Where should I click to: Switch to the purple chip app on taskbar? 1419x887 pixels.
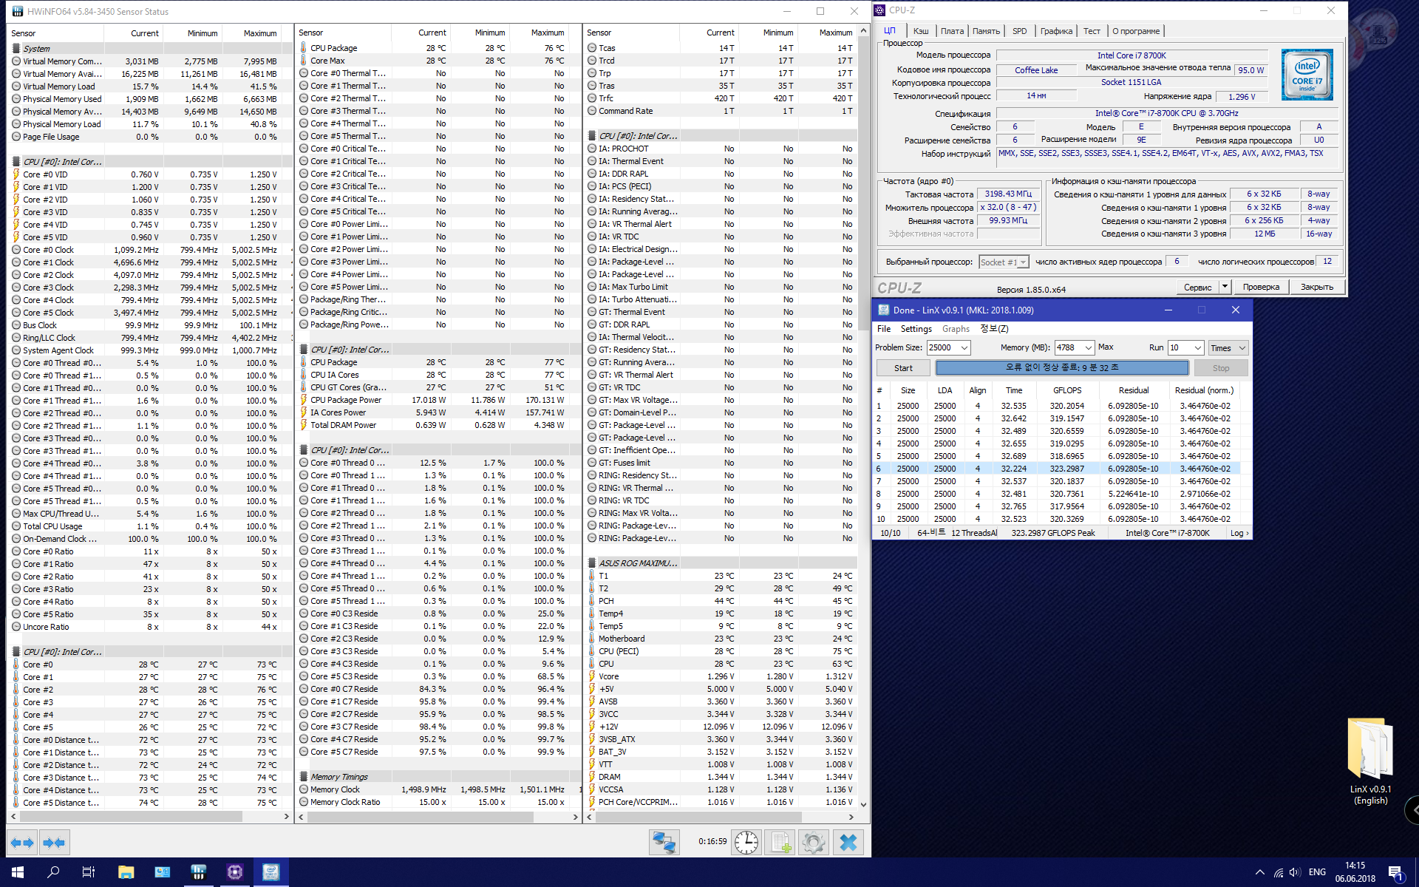(235, 872)
